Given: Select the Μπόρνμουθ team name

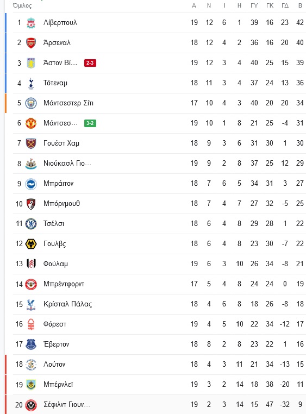Looking at the screenshot, I should coord(61,204).
